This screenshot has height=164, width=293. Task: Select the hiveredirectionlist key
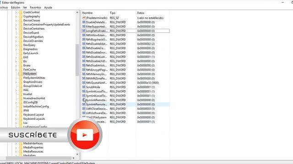point(34,98)
